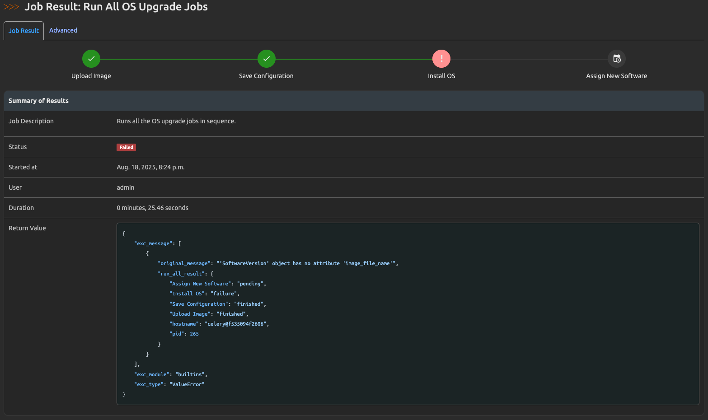Click the celery hostname value in the JSON

click(236, 323)
